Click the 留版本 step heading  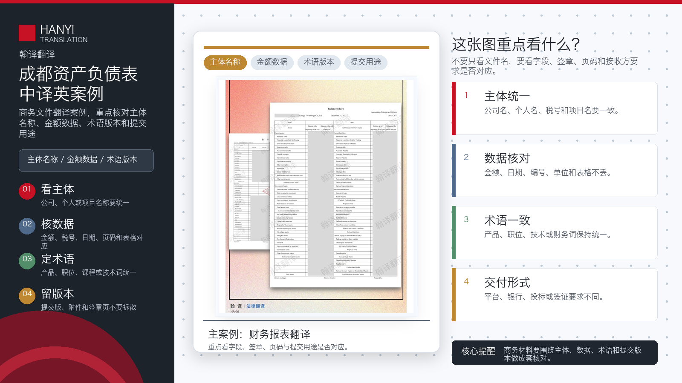tap(58, 294)
